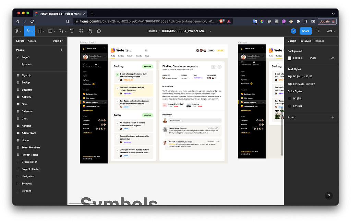Select the Move tool arrow
The height and width of the screenshot is (222, 351).
[x=28, y=31]
